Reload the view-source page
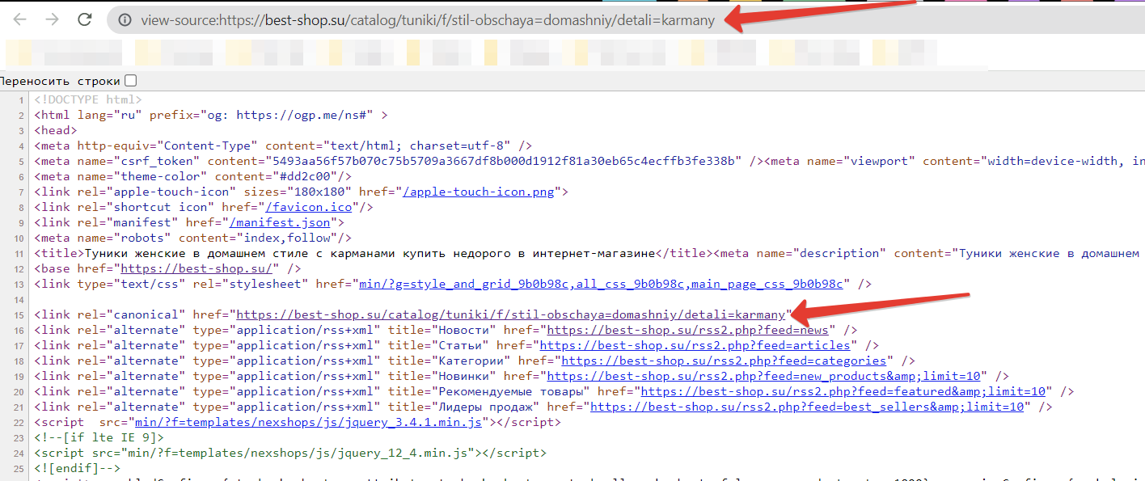 [x=84, y=20]
